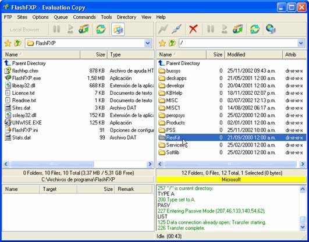Sort local files by Type column
This screenshot has height=242, width=309.
tap(131, 55)
